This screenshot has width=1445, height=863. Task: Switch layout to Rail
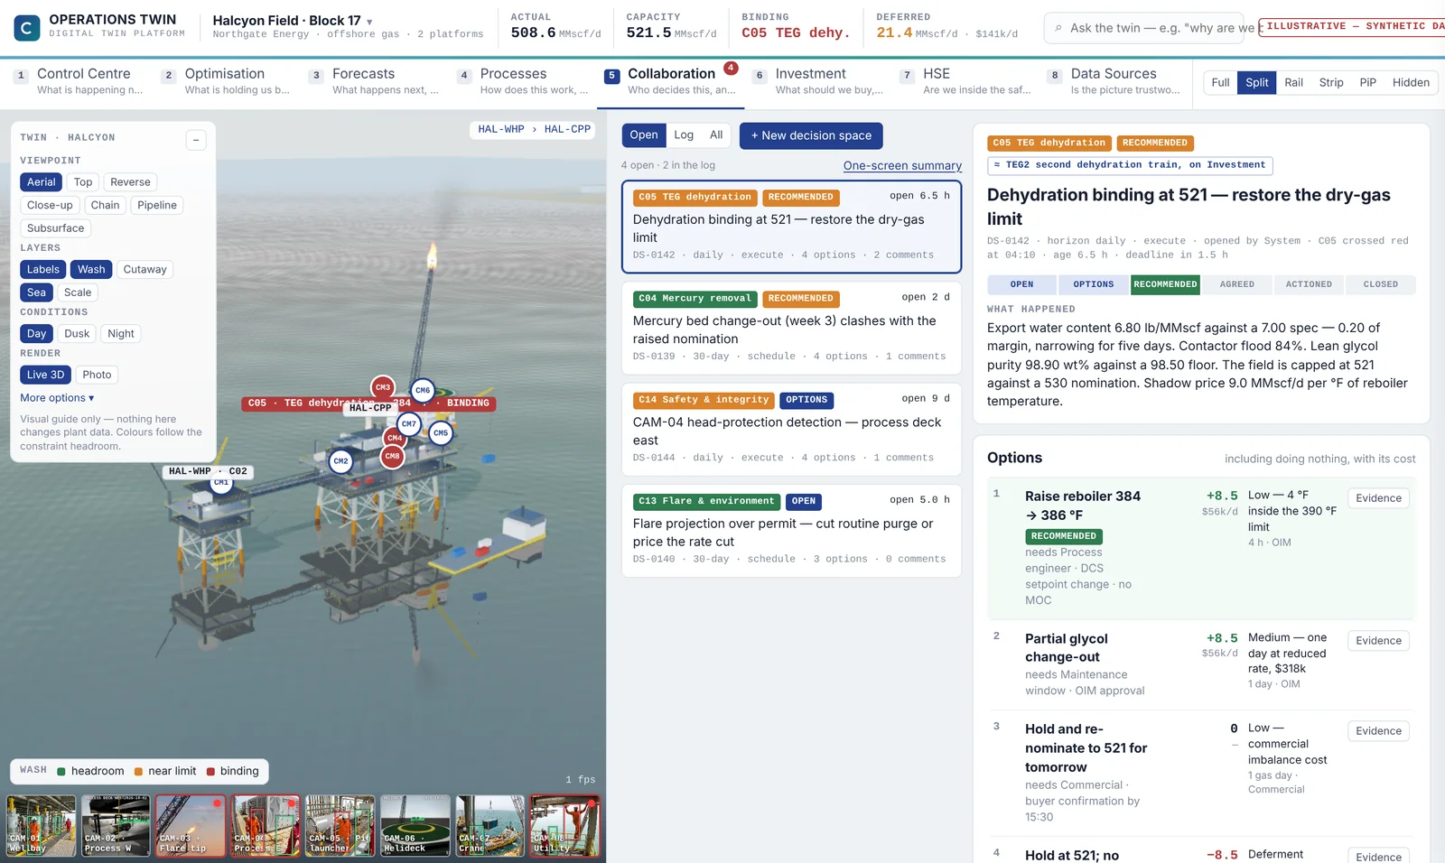click(x=1293, y=83)
